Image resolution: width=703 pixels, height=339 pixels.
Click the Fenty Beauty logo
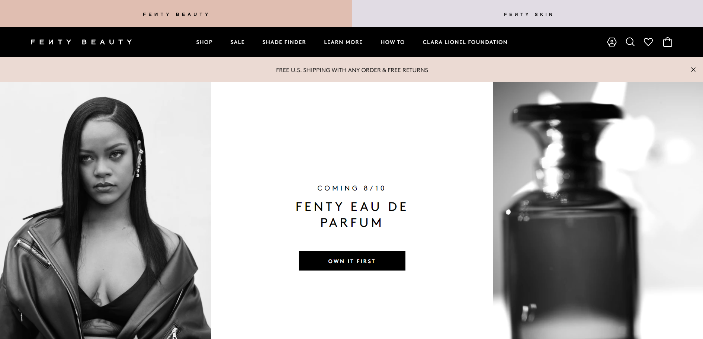point(81,42)
